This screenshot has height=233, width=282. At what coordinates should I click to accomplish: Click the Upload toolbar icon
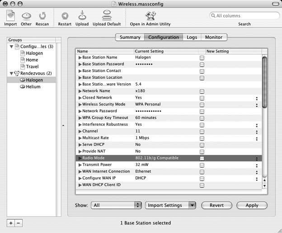coord(82,17)
